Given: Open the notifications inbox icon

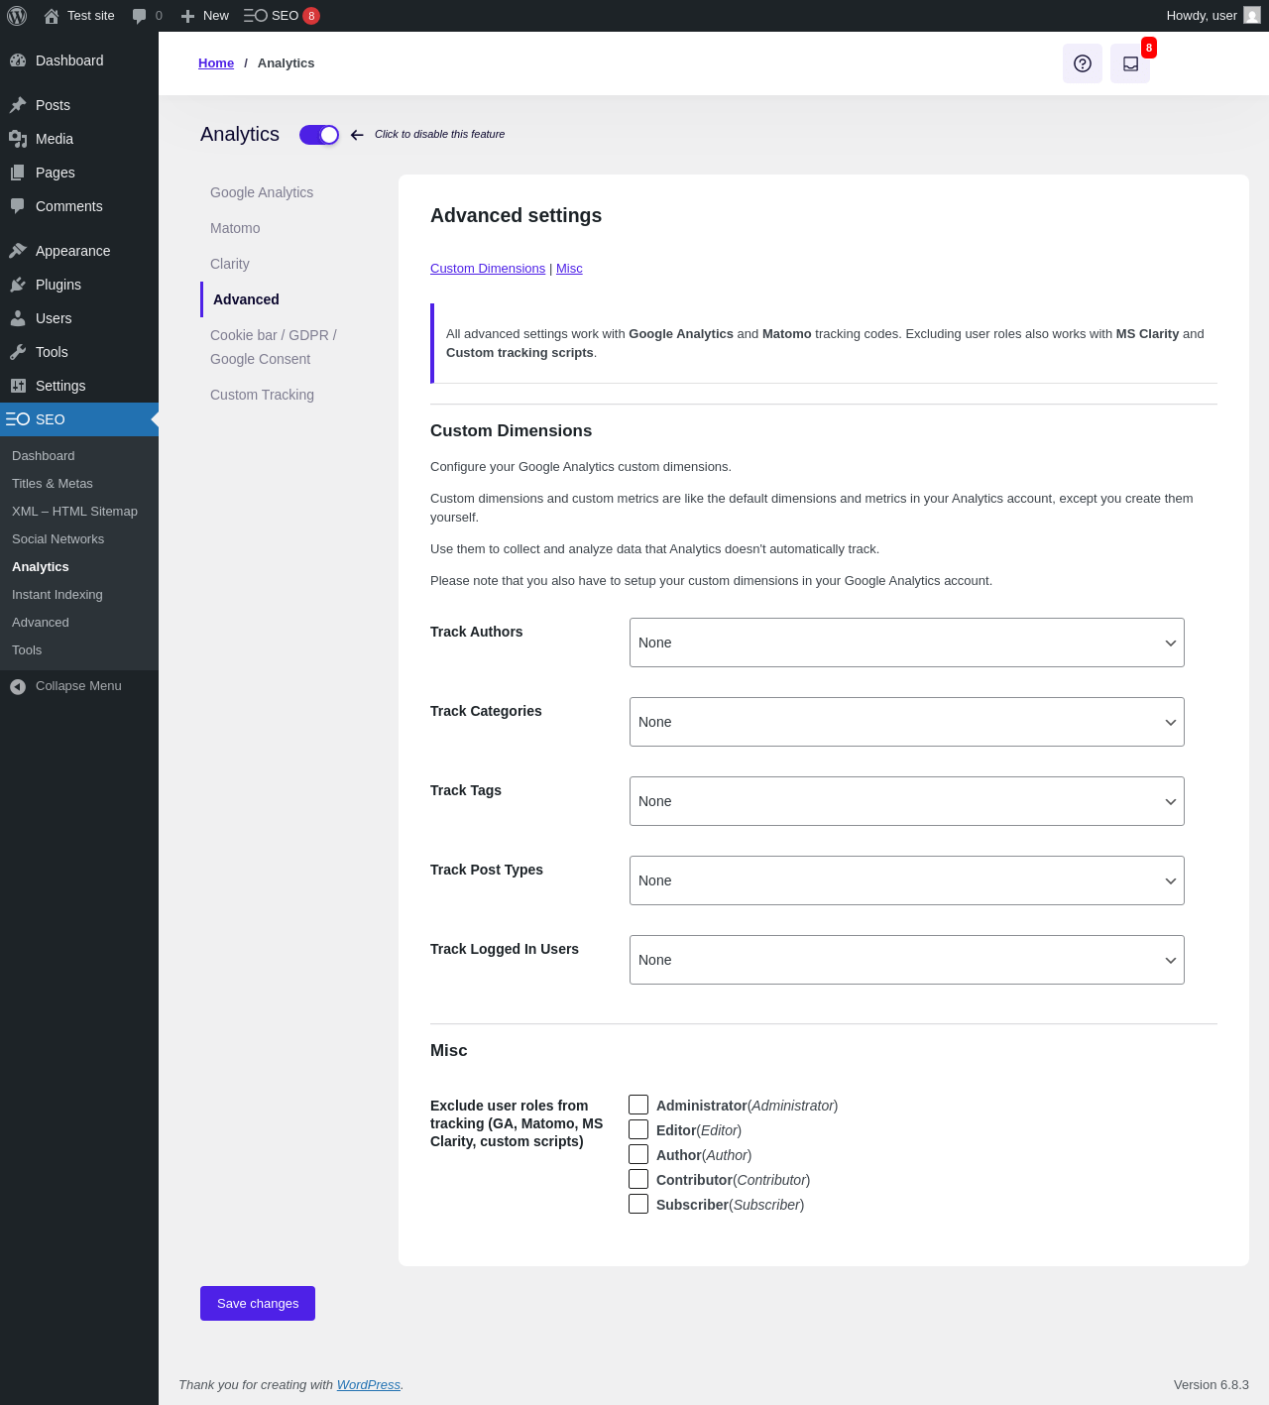Looking at the screenshot, I should click(x=1130, y=63).
